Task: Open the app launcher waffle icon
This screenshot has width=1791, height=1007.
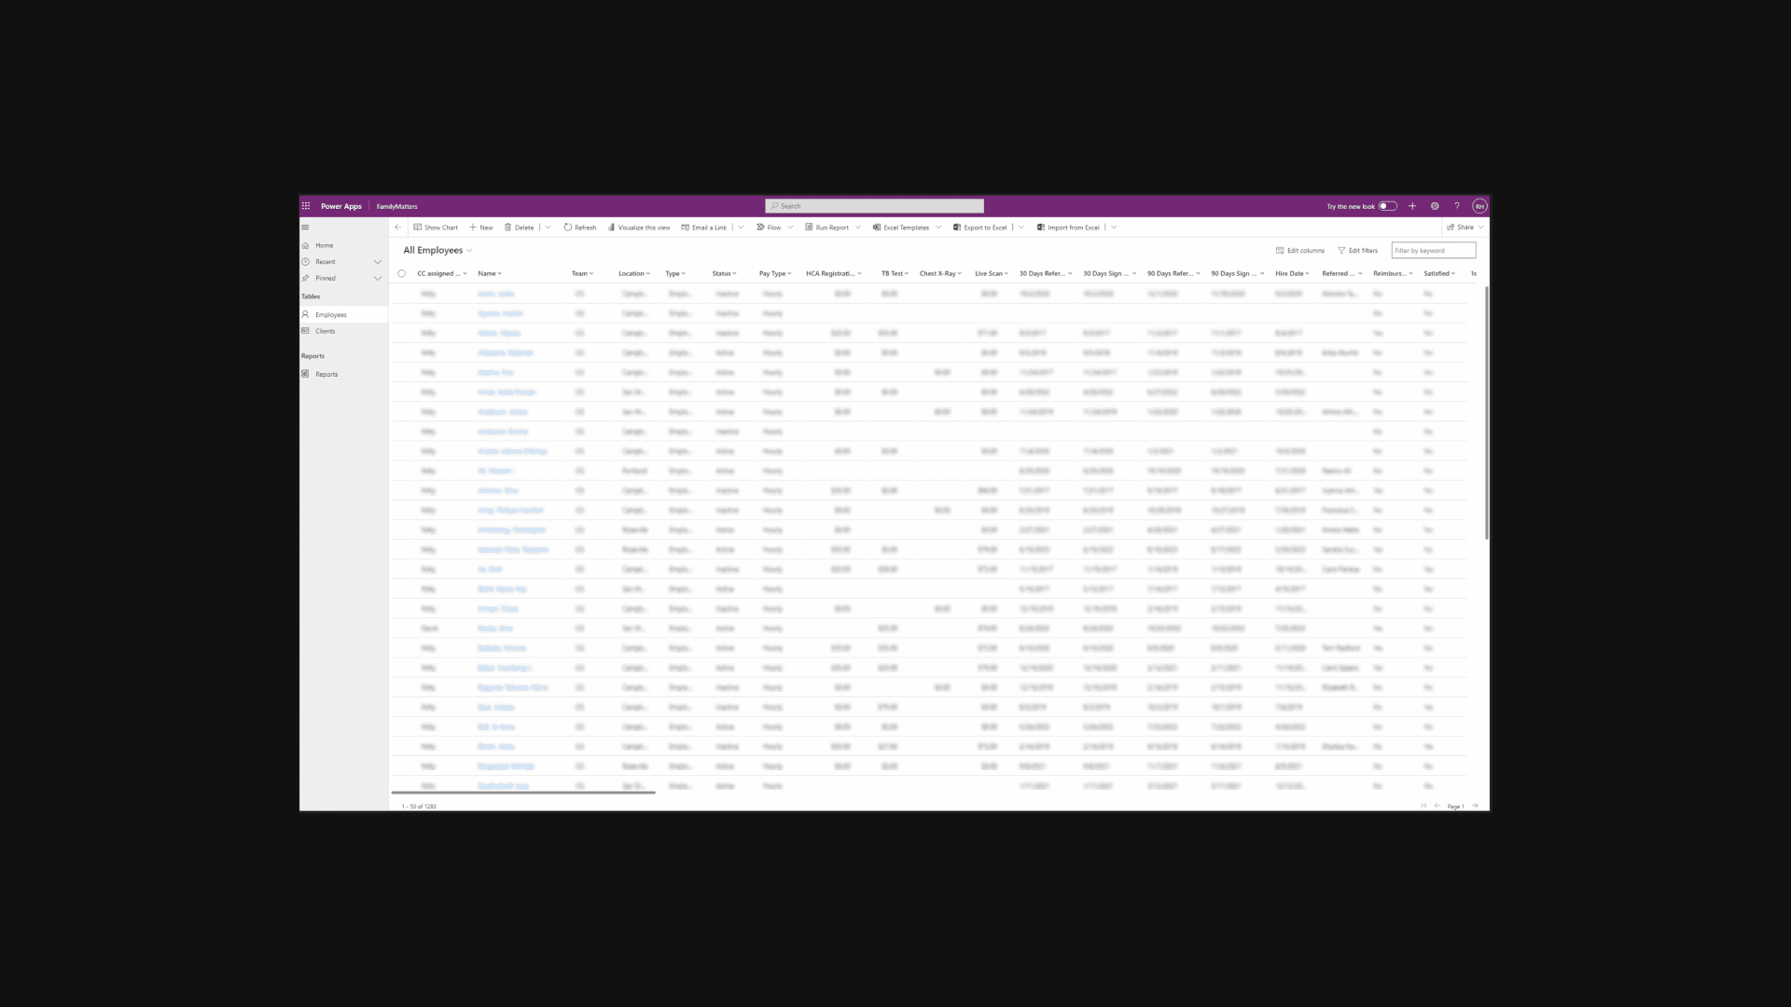Action: point(306,206)
